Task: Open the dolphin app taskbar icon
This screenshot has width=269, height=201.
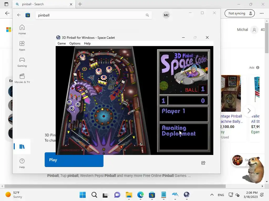Action: [175, 195]
